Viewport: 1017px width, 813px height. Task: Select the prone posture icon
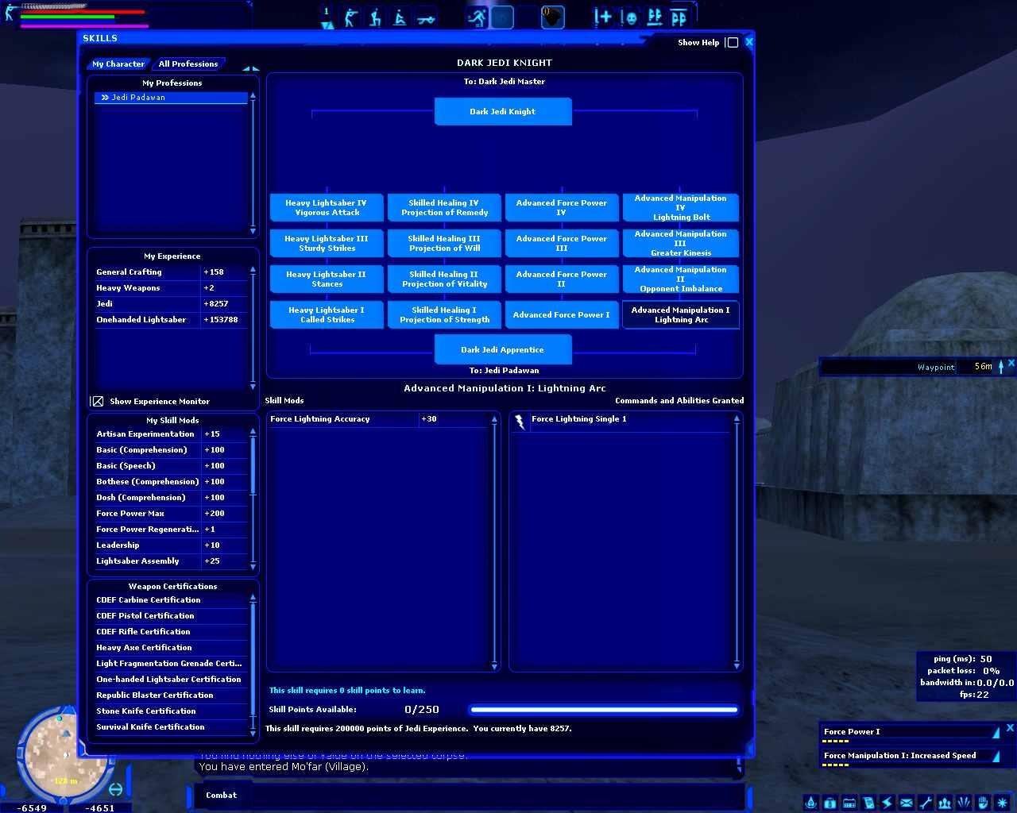[x=426, y=17]
